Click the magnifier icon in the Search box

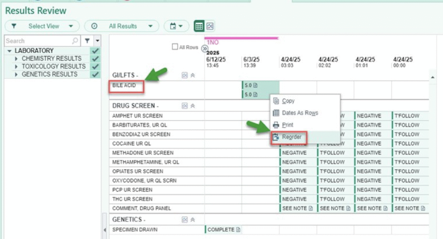tap(75, 41)
